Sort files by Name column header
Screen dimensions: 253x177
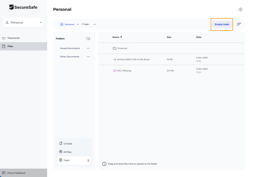click(116, 37)
